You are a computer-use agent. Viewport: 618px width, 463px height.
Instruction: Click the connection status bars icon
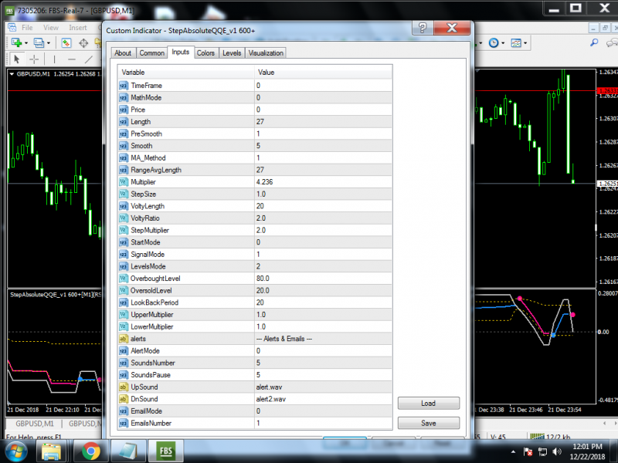coord(538,436)
